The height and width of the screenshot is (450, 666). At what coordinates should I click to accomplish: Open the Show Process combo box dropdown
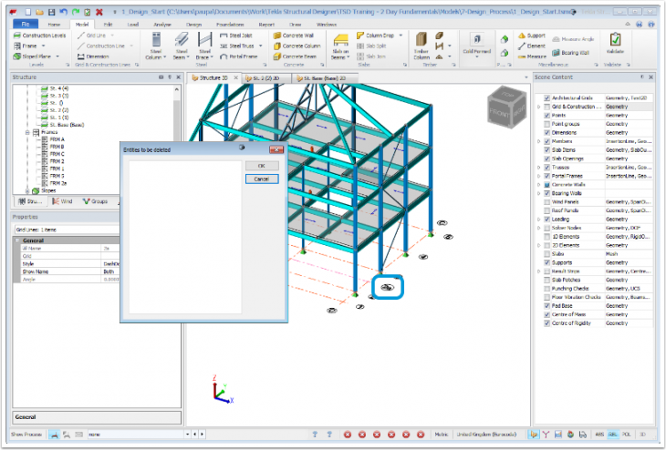coord(187,435)
